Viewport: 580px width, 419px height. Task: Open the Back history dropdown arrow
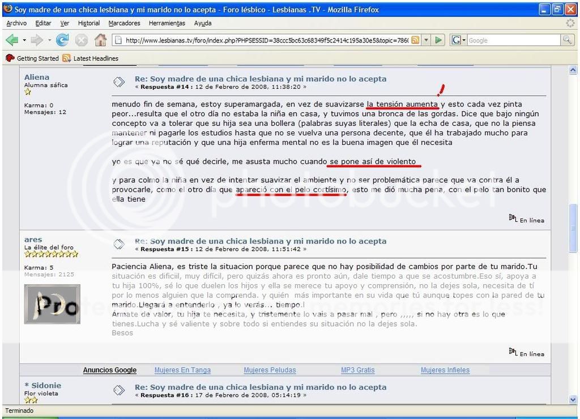tap(24, 40)
